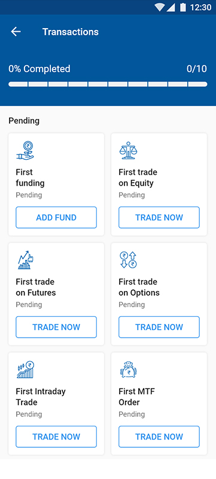Tap the Options rupee arrows icon
This screenshot has width=216, height=479.
click(x=128, y=260)
